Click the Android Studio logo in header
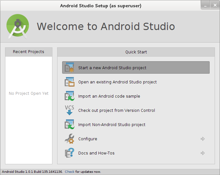This screenshot has width=220, height=175. (x=18, y=27)
